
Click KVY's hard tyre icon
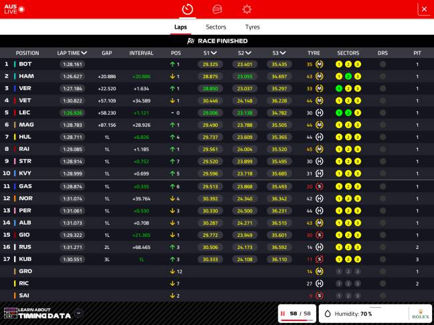(320, 174)
